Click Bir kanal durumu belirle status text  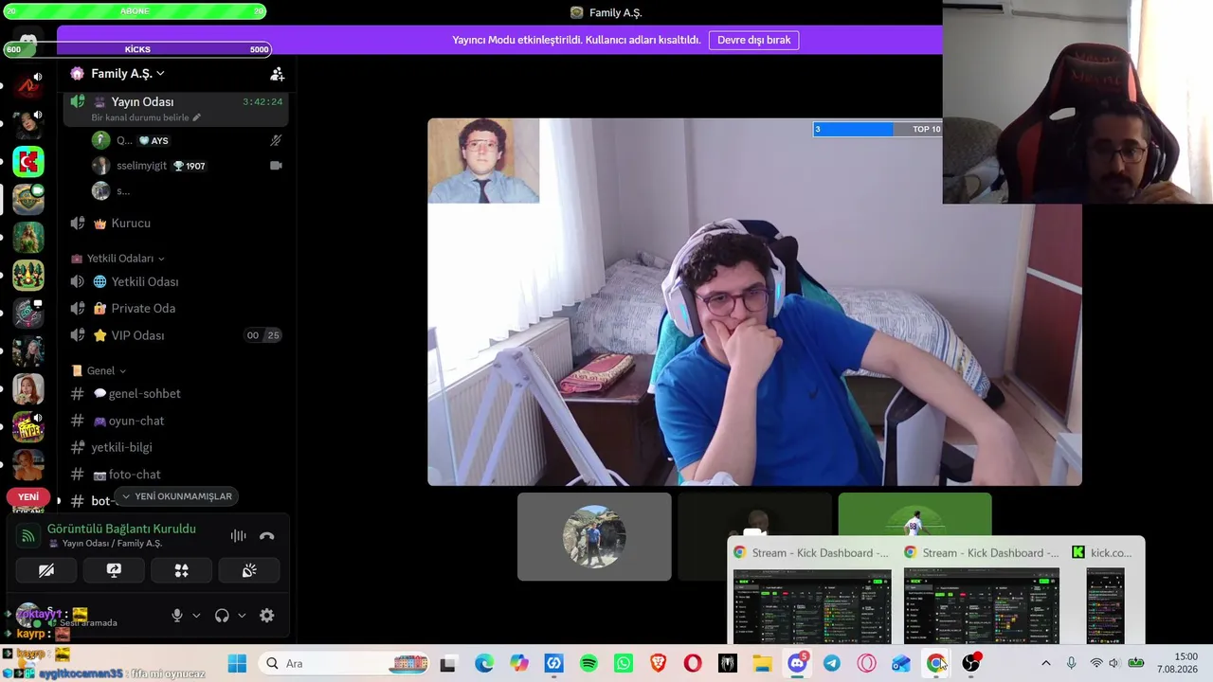(140, 117)
